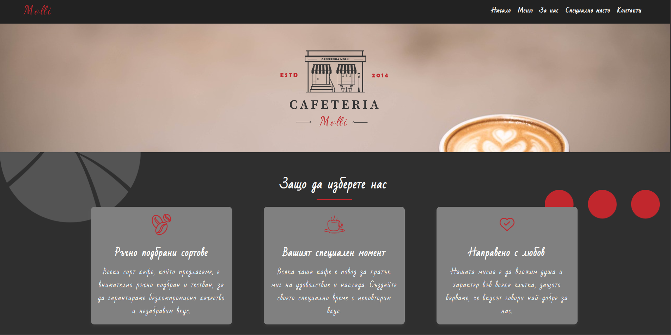Image resolution: width=671 pixels, height=335 pixels.
Task: Navigate to Специално място
Action: pyautogui.click(x=588, y=10)
